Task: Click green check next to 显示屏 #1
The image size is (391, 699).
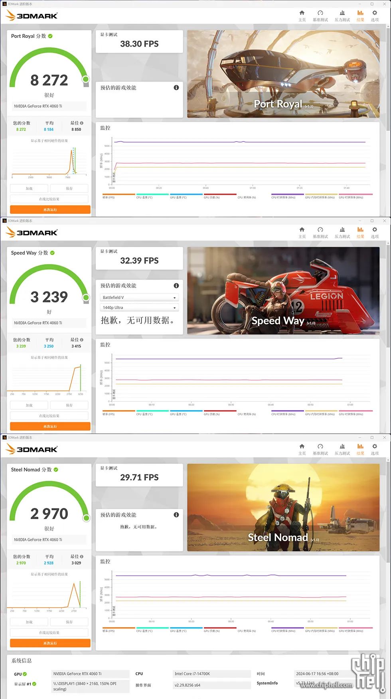Action: 34,684
